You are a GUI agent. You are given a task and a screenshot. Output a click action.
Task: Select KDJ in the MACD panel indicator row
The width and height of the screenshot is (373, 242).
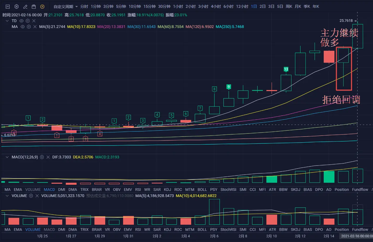click(x=167, y=190)
